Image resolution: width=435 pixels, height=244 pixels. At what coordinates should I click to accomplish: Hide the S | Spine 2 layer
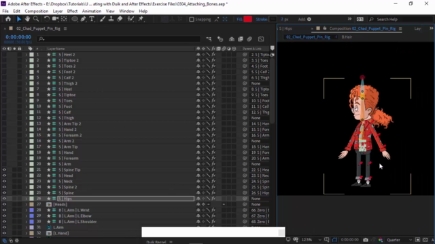tap(4, 187)
